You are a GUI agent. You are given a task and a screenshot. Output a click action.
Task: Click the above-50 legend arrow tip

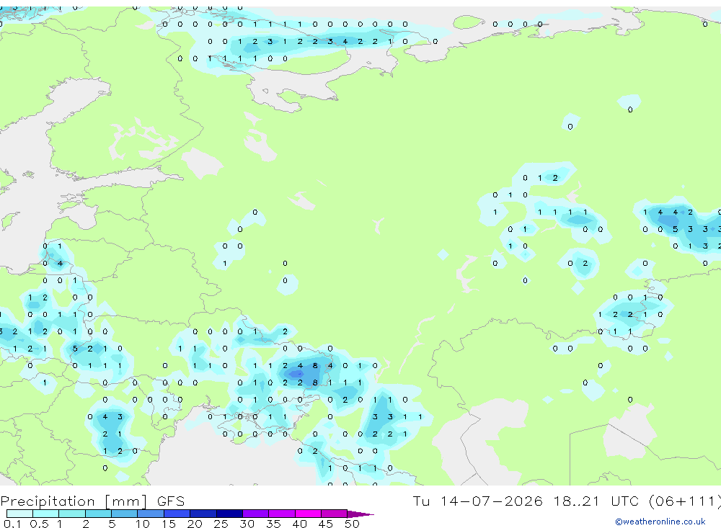click(x=361, y=514)
